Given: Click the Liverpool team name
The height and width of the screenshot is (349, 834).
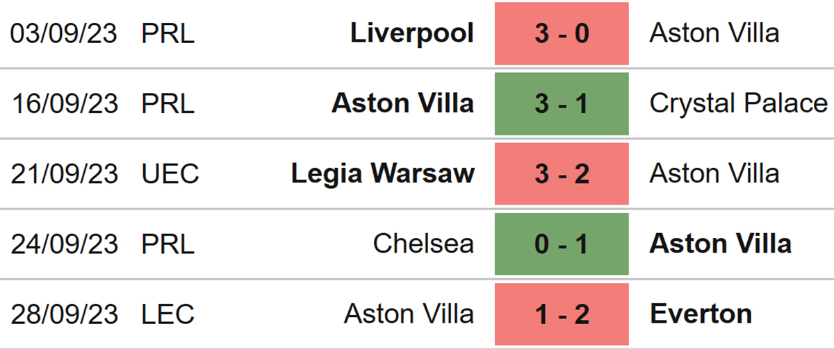Looking at the screenshot, I should tap(412, 33).
